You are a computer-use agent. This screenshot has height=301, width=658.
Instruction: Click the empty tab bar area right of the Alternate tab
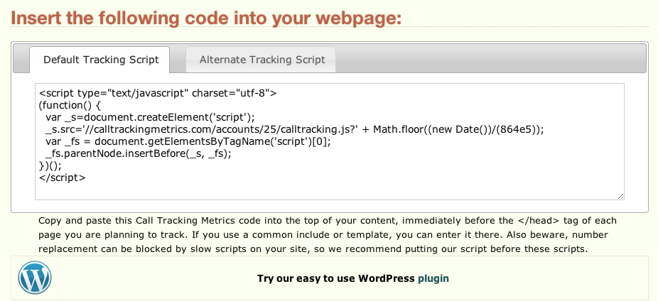490,58
